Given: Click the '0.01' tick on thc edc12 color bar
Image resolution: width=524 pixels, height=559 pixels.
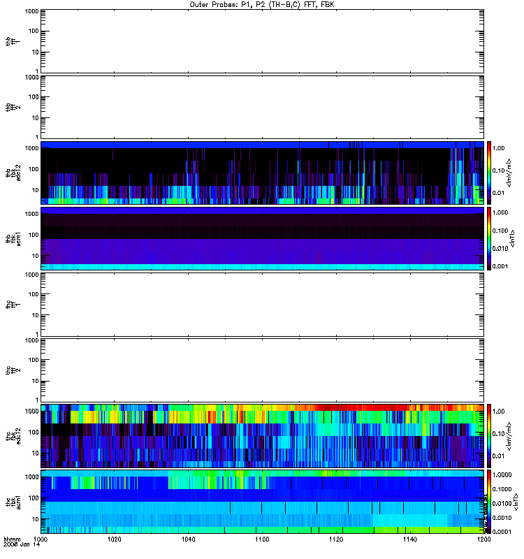Looking at the screenshot, I should tap(498, 456).
